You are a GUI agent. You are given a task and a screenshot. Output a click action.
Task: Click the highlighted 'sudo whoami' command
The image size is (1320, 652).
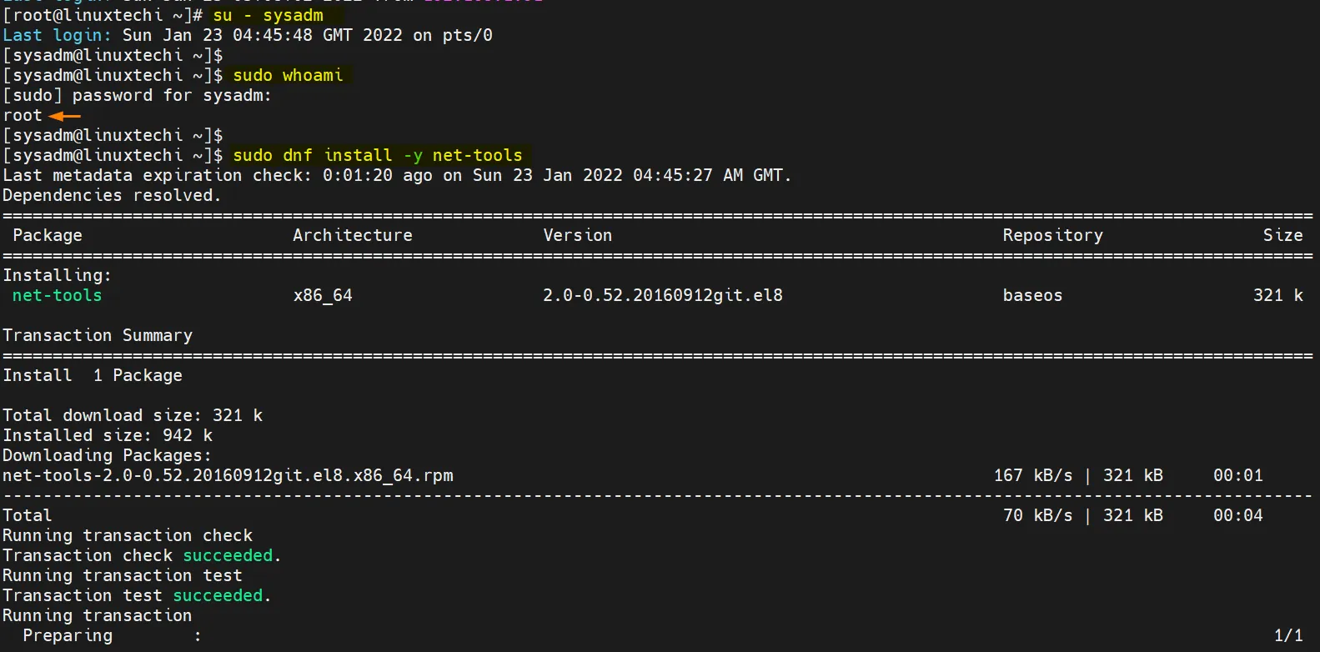coord(288,75)
